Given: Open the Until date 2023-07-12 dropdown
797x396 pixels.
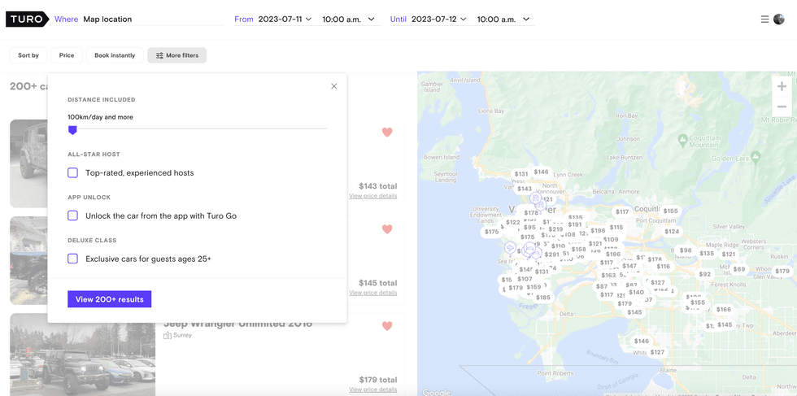Looking at the screenshot, I should pyautogui.click(x=438, y=20).
